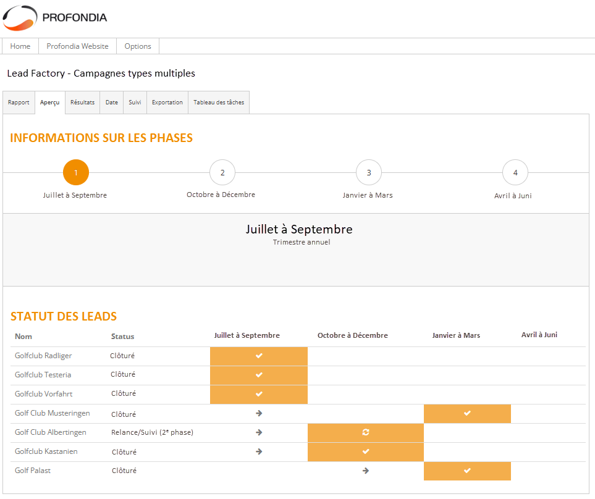Open the Home menu
The image size is (595, 499).
pyautogui.click(x=20, y=46)
